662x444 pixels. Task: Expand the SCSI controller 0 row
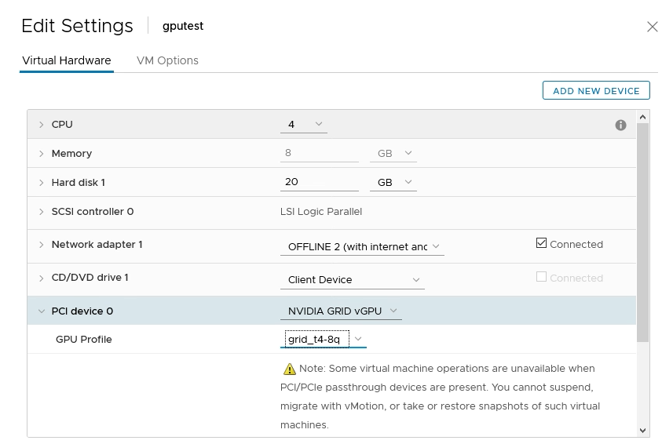(x=42, y=212)
